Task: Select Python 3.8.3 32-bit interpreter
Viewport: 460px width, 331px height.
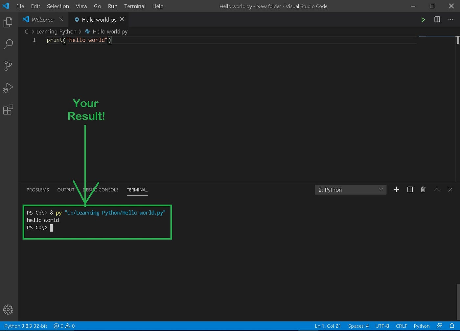Action: click(x=26, y=326)
